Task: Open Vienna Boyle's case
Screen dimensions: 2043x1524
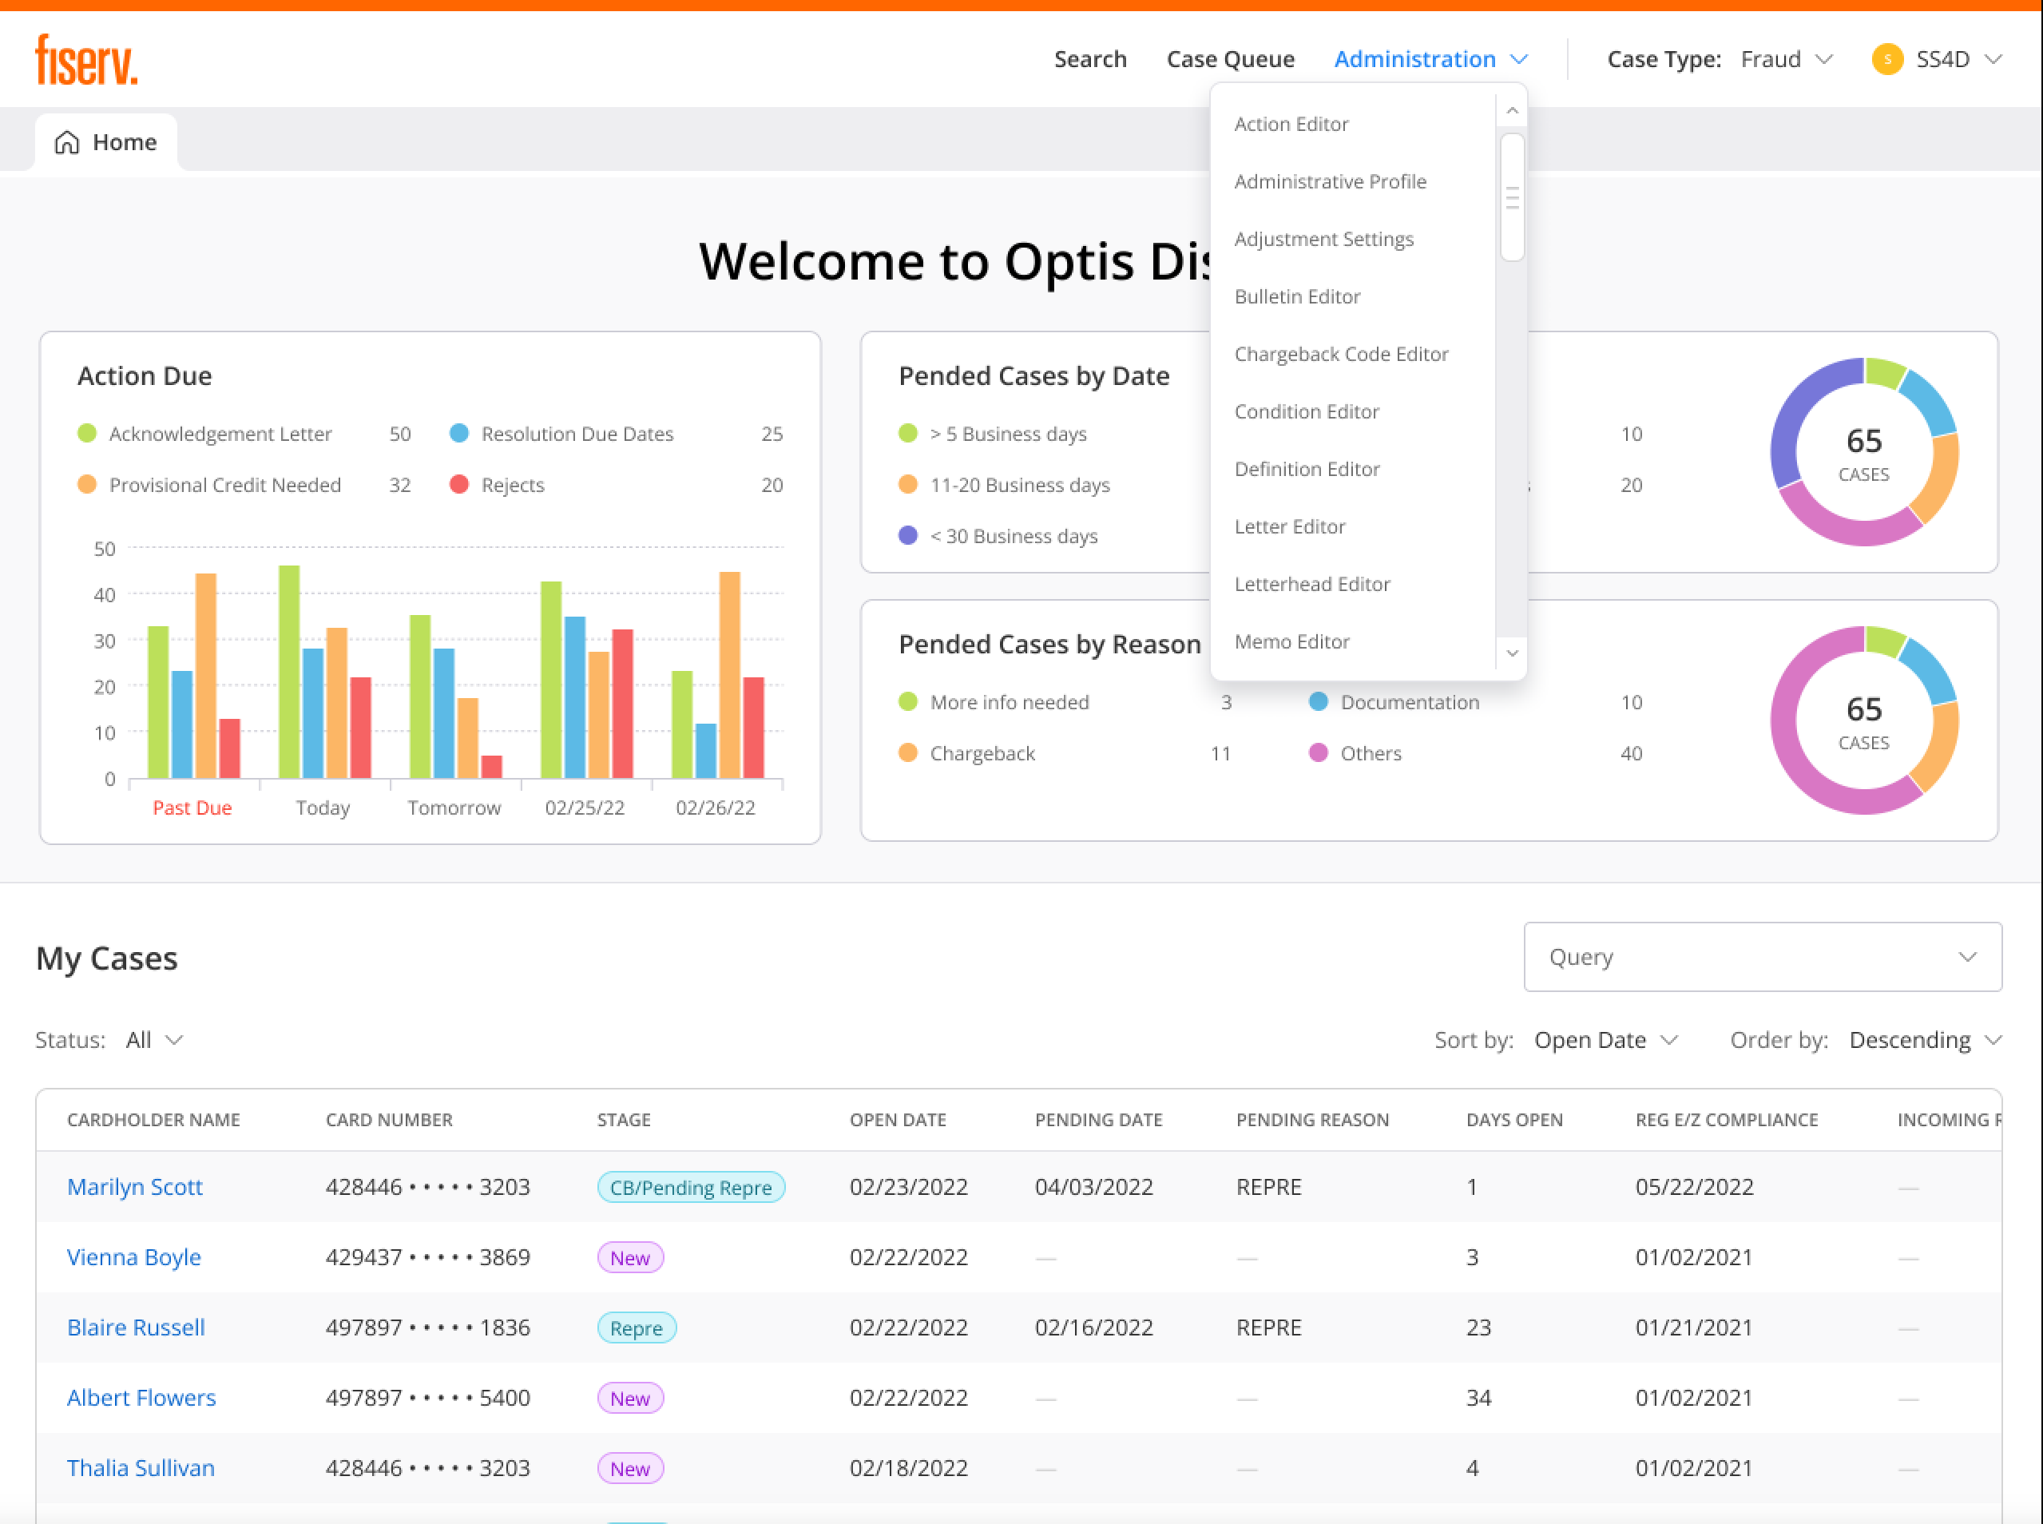Action: click(x=133, y=1256)
